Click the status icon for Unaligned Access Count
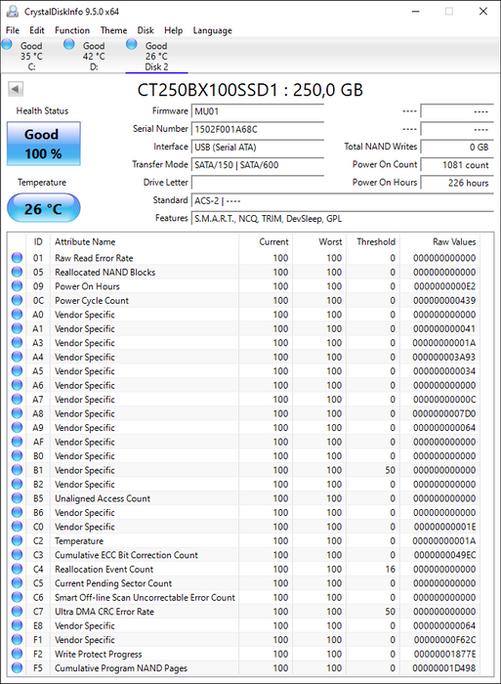 [17, 498]
